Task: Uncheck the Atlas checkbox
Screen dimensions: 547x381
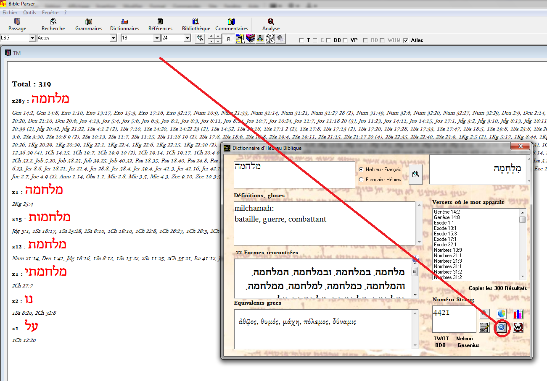Action: [x=405, y=40]
